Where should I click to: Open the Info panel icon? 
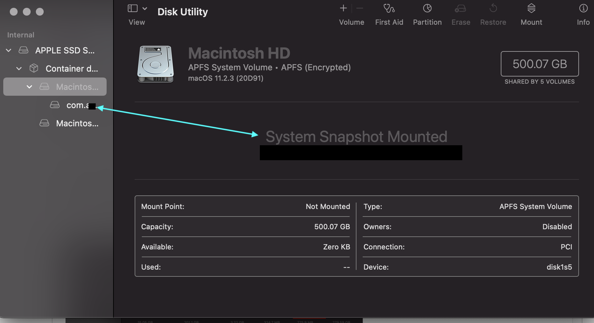coord(583,8)
